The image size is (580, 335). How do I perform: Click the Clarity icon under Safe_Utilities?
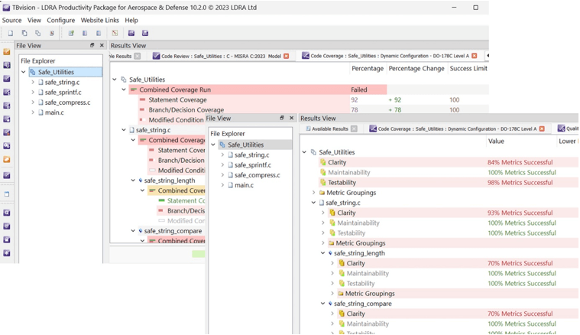coord(323,162)
